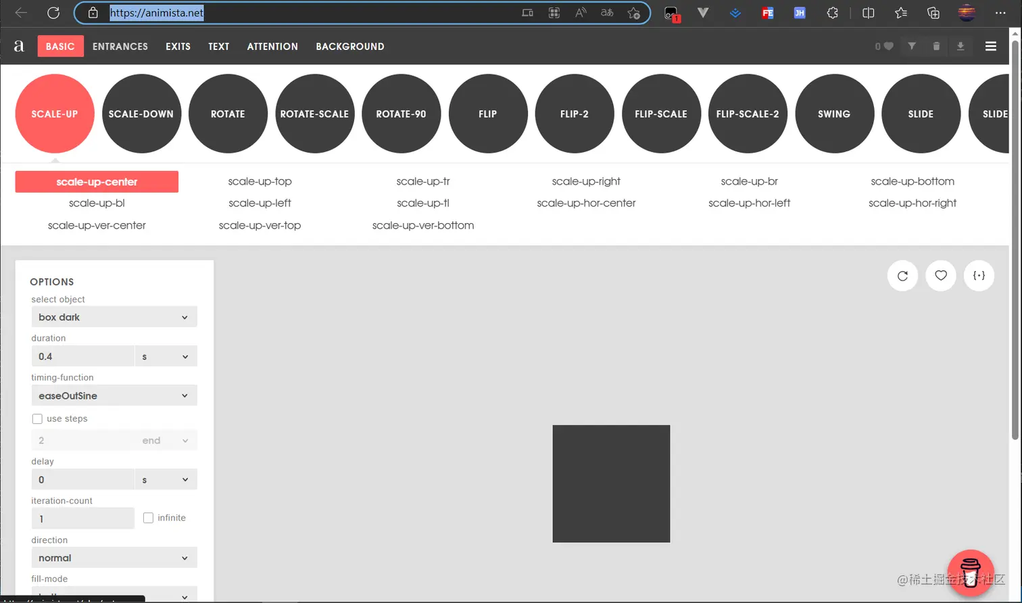The height and width of the screenshot is (603, 1022).
Task: Choose the scale-up-ver-center variant
Action: (x=97, y=225)
